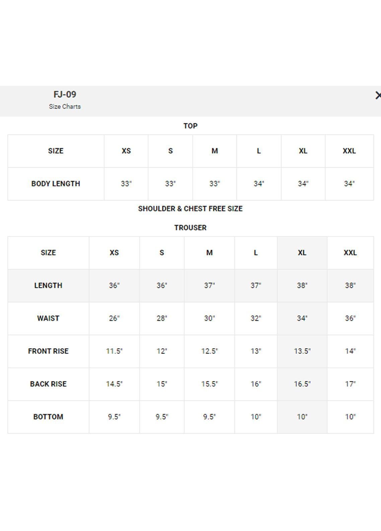Select the TOP table heading

pos(190,126)
